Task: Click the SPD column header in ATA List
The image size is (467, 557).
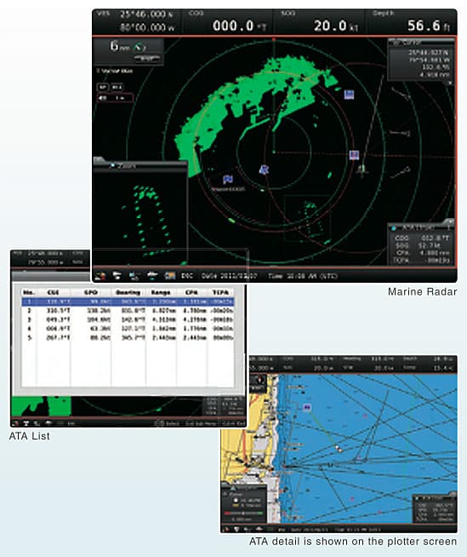Action: point(91,293)
